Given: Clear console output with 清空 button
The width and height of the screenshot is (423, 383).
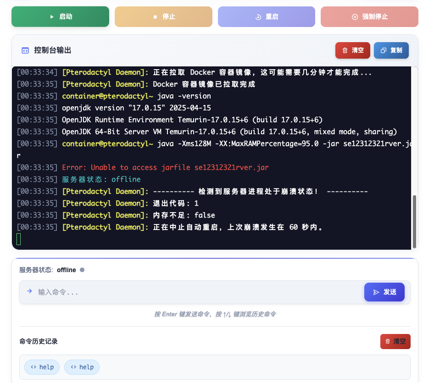Looking at the screenshot, I should point(352,50).
